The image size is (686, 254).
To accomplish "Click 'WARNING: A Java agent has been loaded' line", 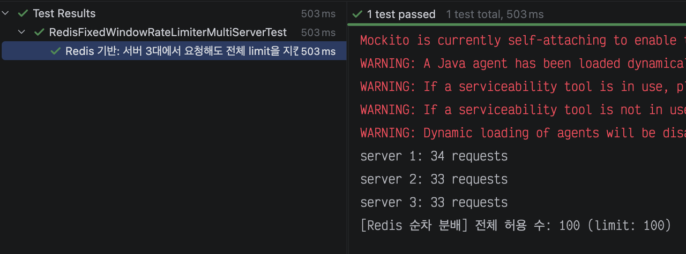I will coord(523,64).
